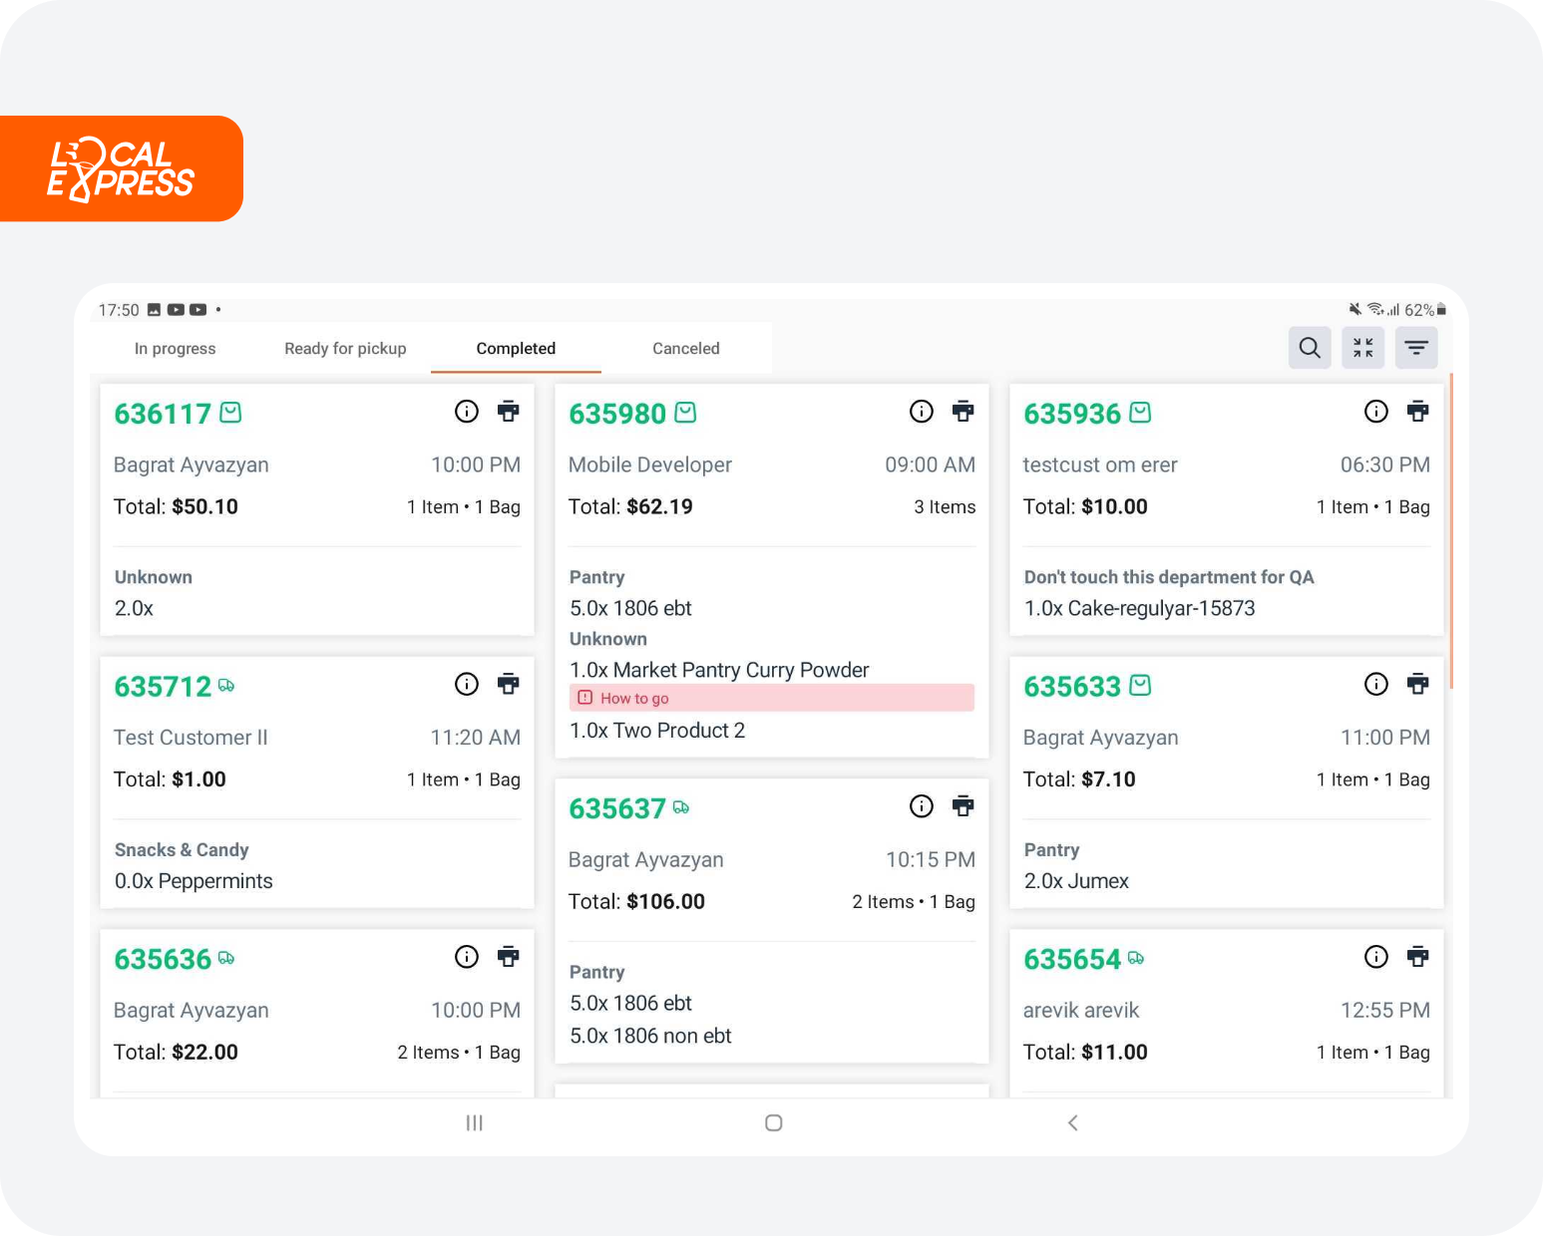Image resolution: width=1543 pixels, height=1236 pixels.
Task: Print order 635636
Action: tap(509, 956)
